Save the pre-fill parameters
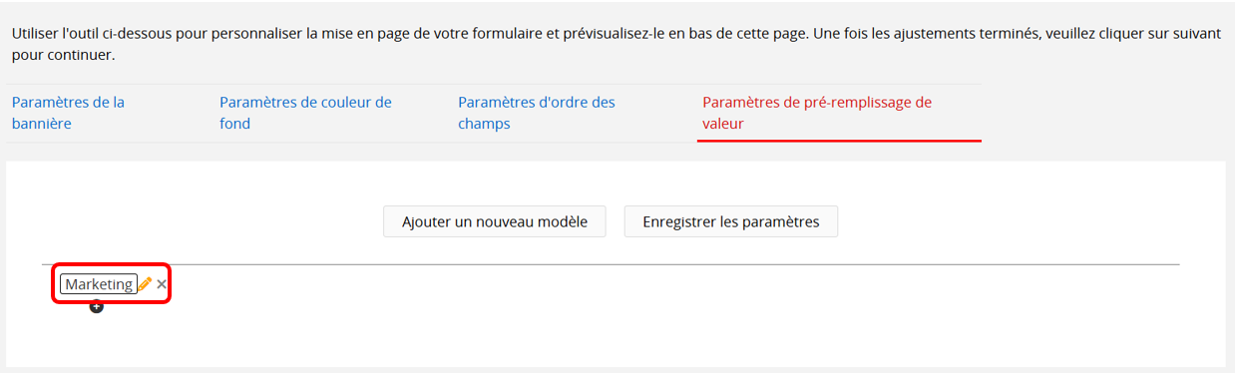 (731, 221)
